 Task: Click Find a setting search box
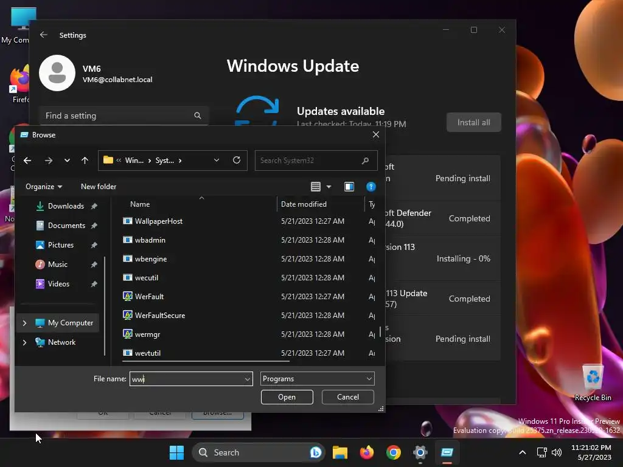[124, 116]
